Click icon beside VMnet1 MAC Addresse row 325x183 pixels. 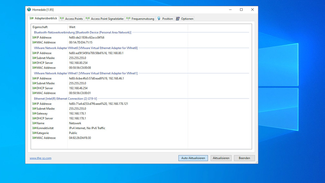coord(34,93)
